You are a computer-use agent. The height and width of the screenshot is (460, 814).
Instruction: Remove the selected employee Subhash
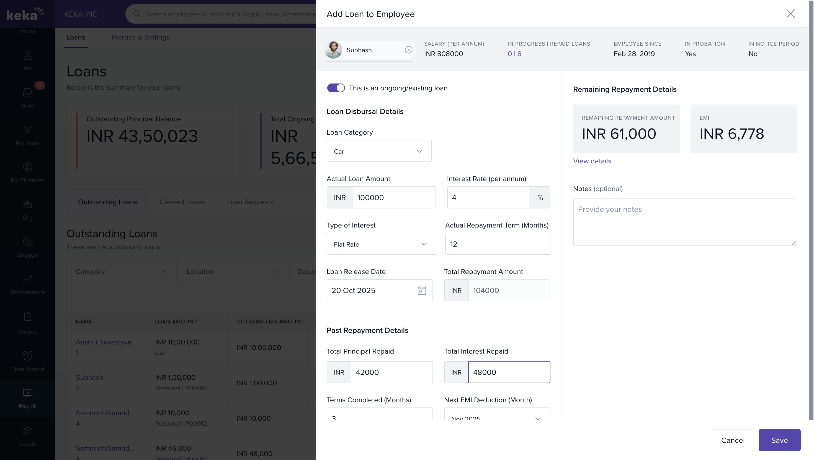(x=408, y=50)
